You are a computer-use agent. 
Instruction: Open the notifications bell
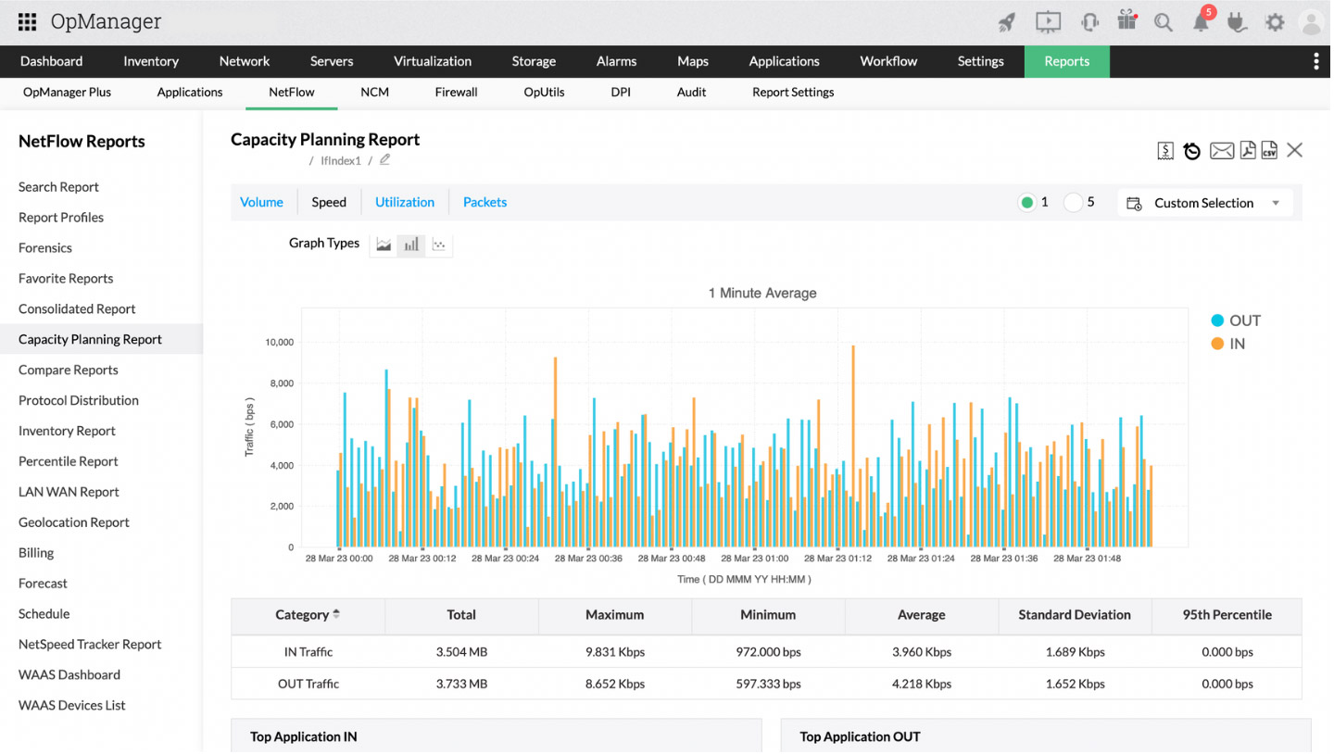click(1201, 23)
